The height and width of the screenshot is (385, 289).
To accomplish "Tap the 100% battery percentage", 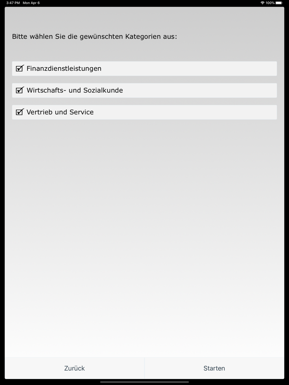I will pyautogui.click(x=270, y=3).
